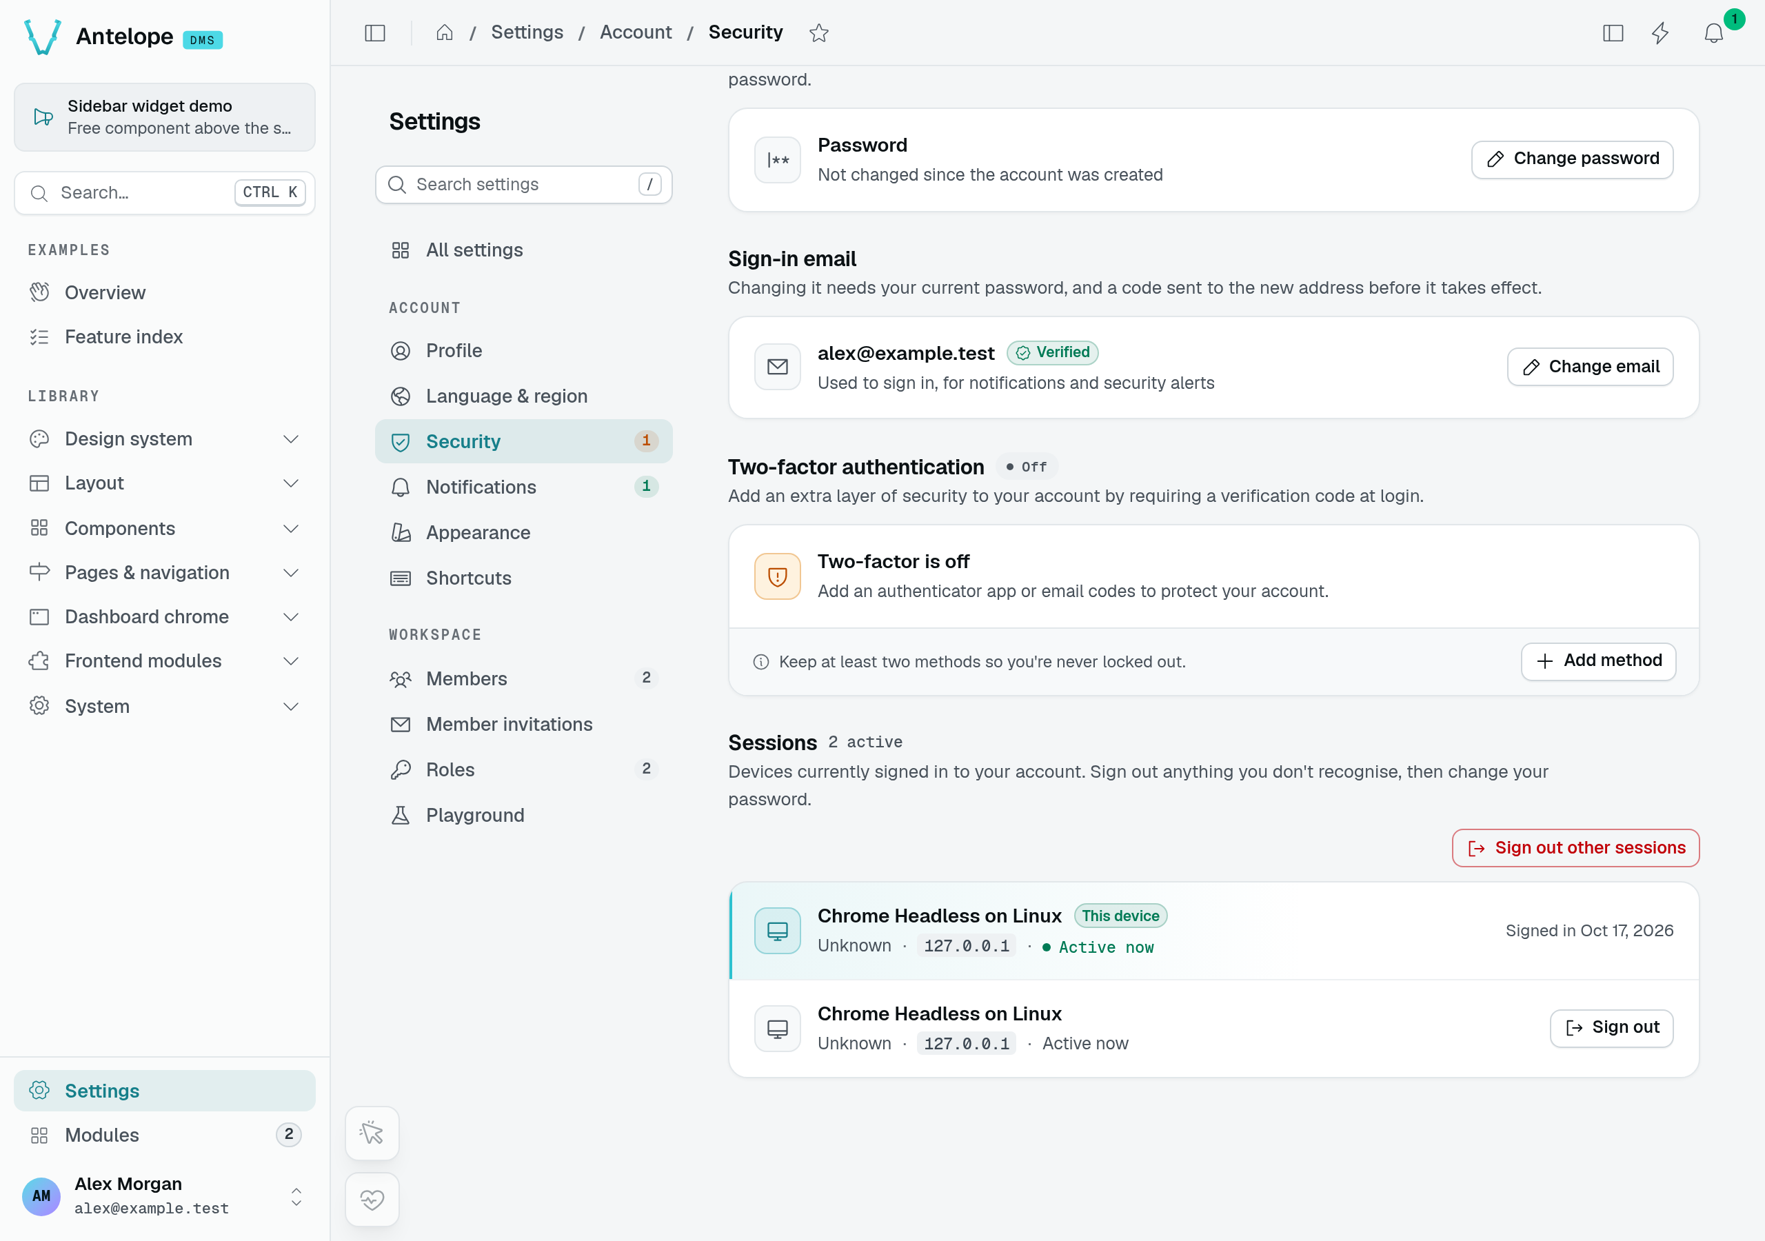Viewport: 1765px width, 1241px height.
Task: Go to home via breadcrumb house icon
Action: point(444,32)
